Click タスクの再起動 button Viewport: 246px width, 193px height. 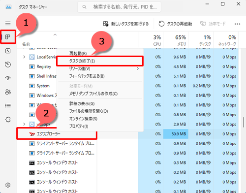click(x=175, y=24)
